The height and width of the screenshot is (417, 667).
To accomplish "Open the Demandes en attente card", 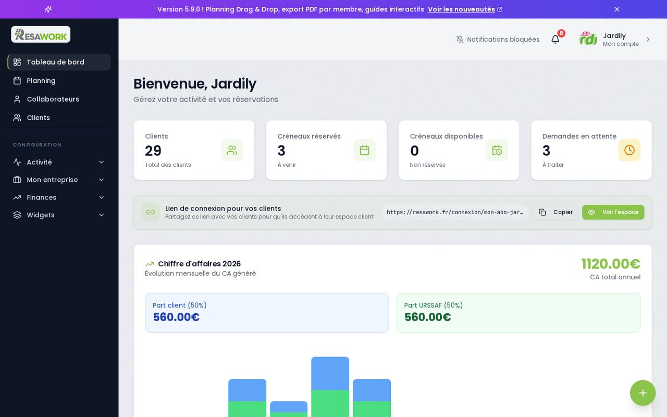I will (x=591, y=150).
